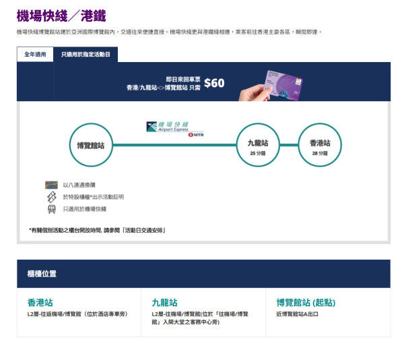Open the 活動日交通安排 link in footnote

[x=144, y=230]
